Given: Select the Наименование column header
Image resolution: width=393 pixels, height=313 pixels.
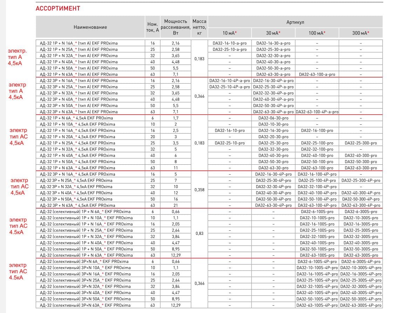Looking at the screenshot, I should coord(90,27).
